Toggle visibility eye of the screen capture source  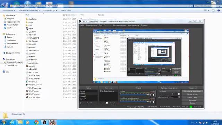point(101,91)
